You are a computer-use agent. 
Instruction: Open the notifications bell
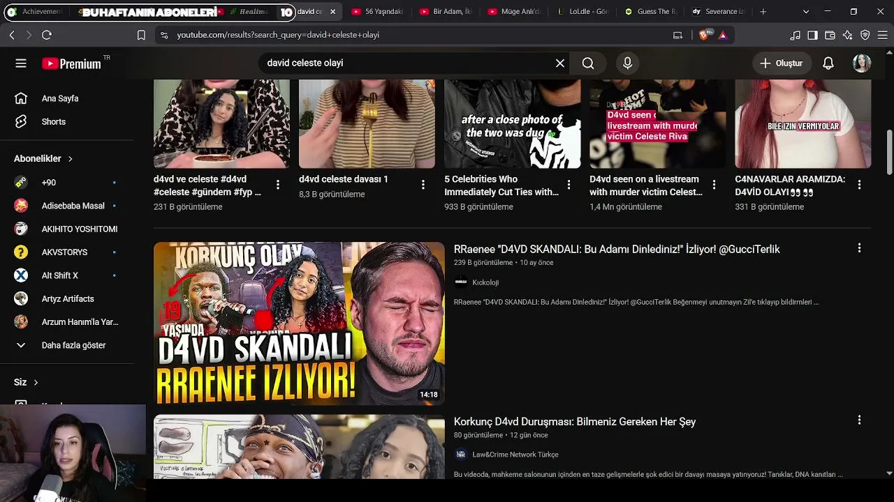828,63
